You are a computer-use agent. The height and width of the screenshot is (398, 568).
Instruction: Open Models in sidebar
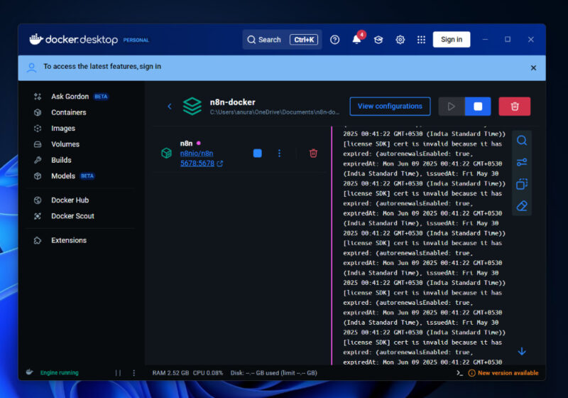pos(64,176)
